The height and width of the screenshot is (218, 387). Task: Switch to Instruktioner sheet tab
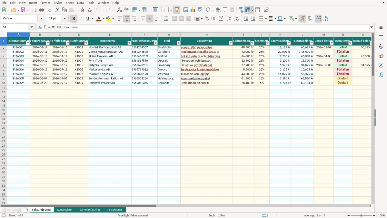click(114, 210)
